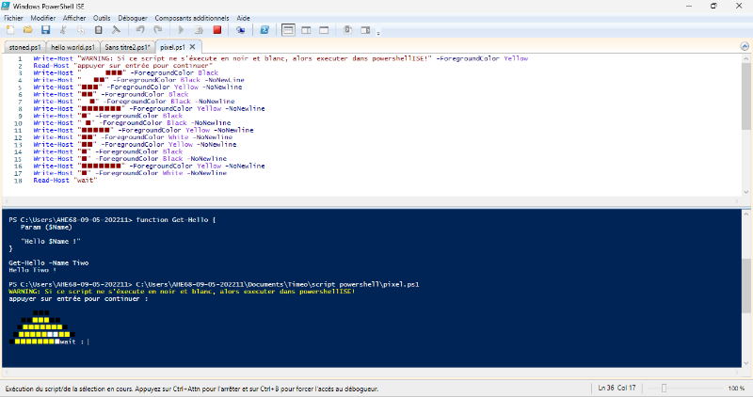Switch to the hello world.ps1 tab
The width and height of the screenshot is (753, 397).
point(72,46)
